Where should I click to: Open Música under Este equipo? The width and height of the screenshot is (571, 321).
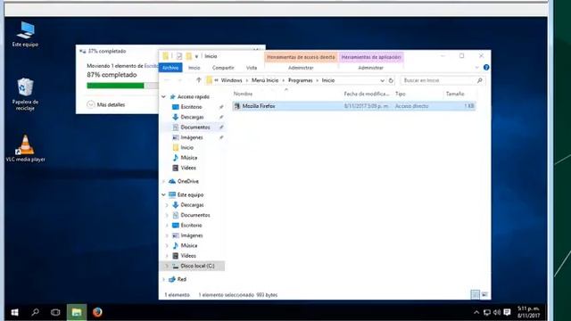[188, 246]
